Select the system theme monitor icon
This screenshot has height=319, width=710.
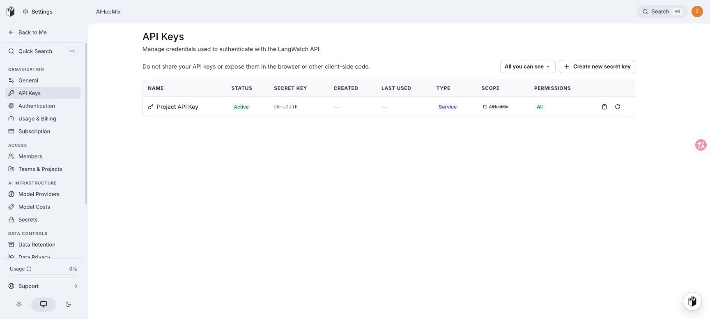click(44, 304)
